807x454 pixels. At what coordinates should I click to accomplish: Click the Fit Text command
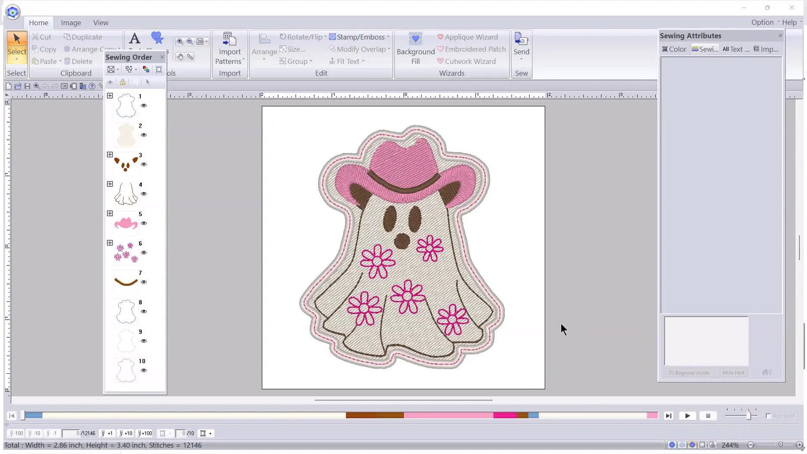[347, 61]
